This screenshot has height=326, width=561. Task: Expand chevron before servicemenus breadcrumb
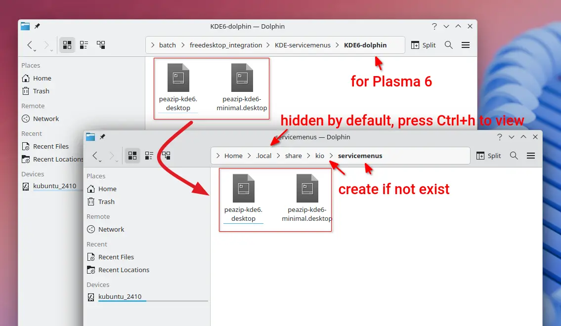pos(331,156)
